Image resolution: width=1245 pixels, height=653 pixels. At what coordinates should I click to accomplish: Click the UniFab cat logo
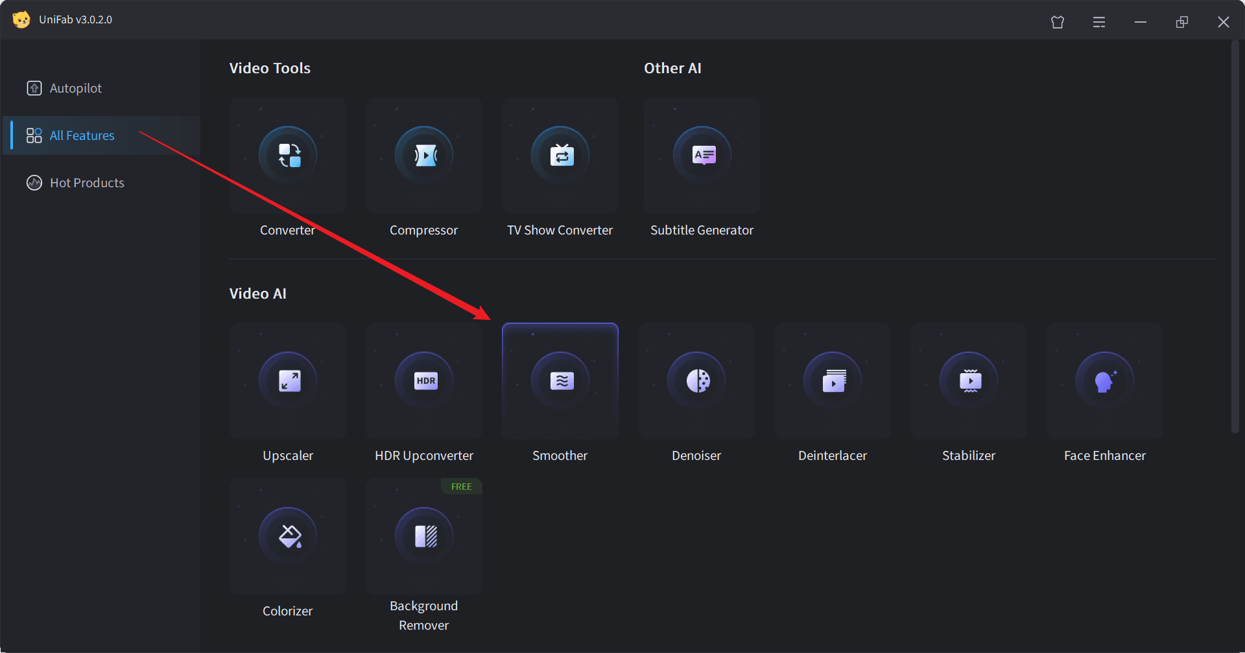[21, 19]
